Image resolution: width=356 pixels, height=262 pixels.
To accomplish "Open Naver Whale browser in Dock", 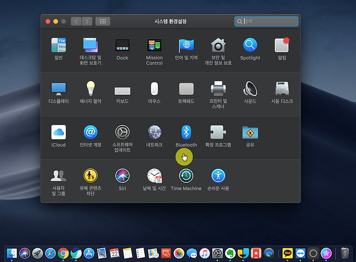I will pyautogui.click(x=76, y=253).
